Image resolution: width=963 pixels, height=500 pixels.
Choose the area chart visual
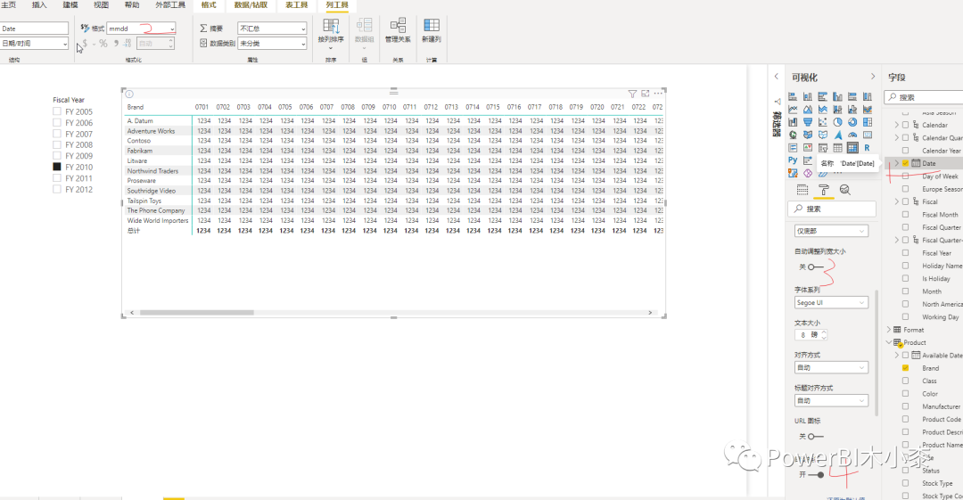point(808,110)
